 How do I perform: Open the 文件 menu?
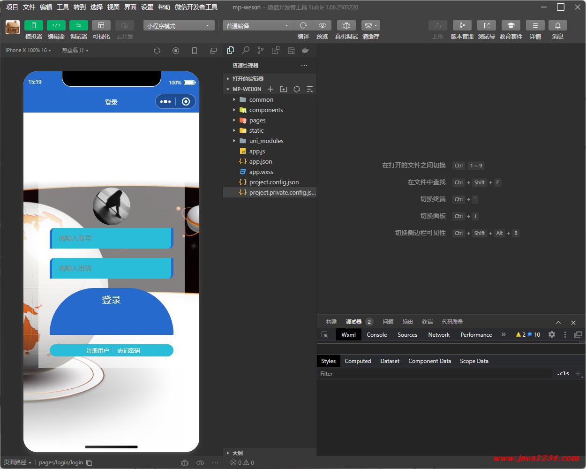pyautogui.click(x=29, y=7)
